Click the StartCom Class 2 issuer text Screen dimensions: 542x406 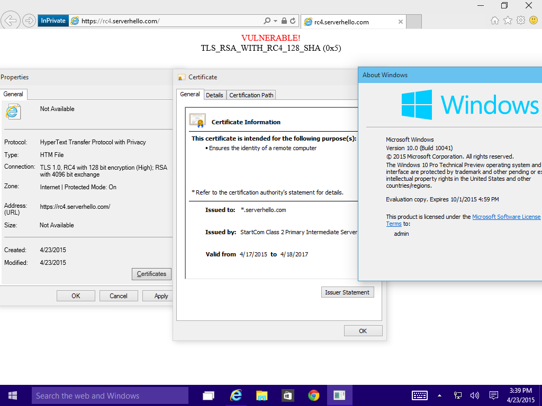coord(299,232)
